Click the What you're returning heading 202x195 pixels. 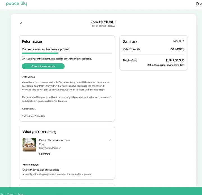coord(40,132)
